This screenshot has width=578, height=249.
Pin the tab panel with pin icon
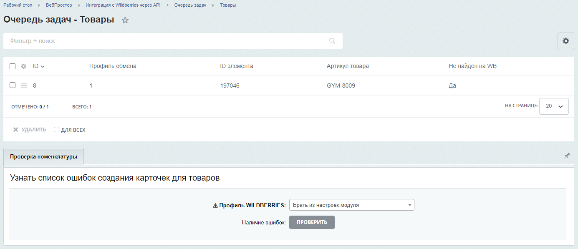(x=567, y=156)
